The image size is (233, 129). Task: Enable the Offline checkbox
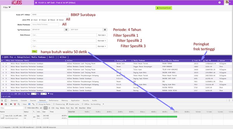click(82, 104)
